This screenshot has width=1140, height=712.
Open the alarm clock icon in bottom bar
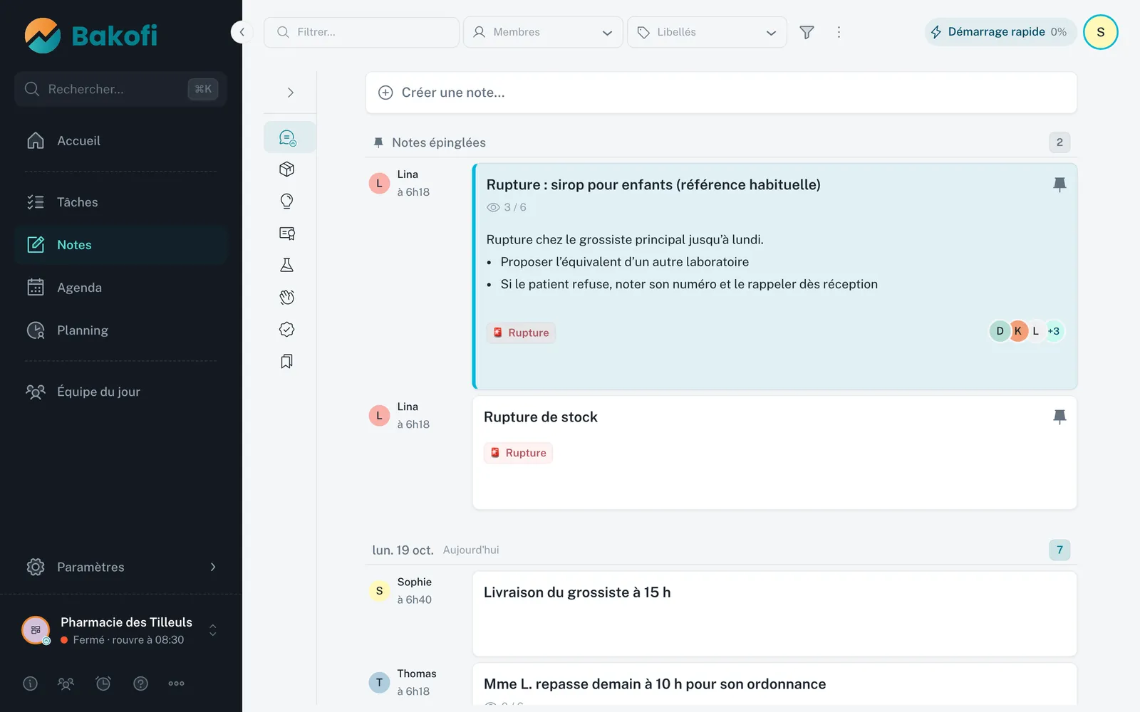click(x=103, y=684)
